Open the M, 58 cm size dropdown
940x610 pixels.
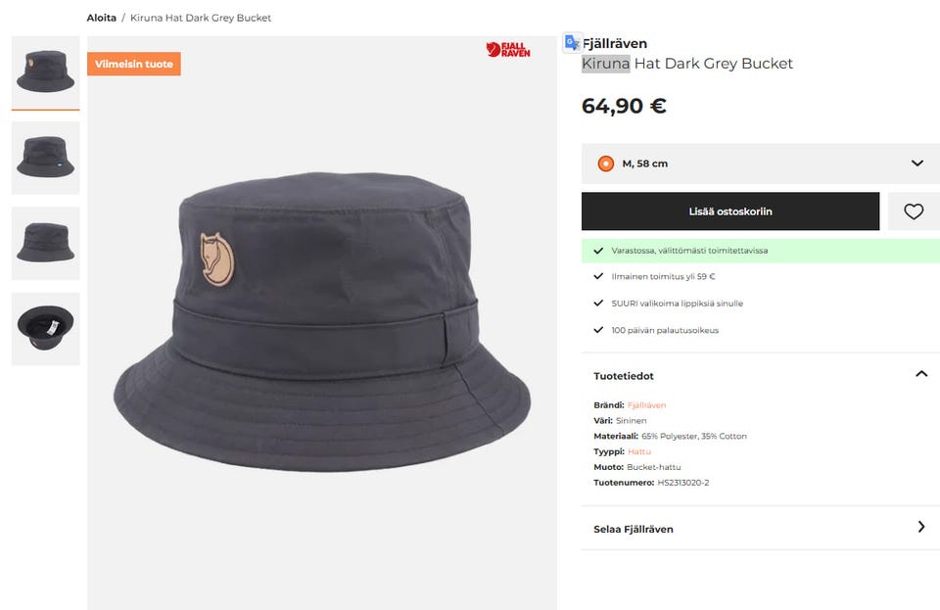click(x=760, y=164)
